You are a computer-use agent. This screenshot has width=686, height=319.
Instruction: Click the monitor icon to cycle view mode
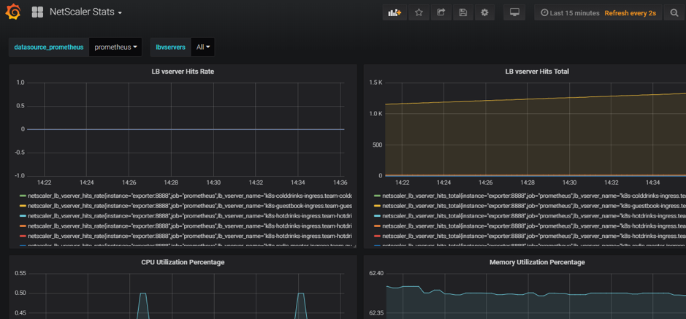click(x=514, y=12)
